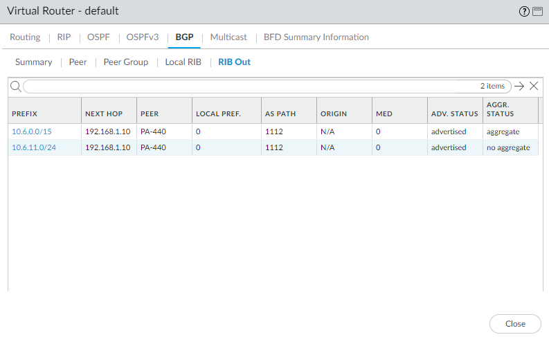Click the search magnifier icon
549x337 pixels.
pyautogui.click(x=15, y=86)
